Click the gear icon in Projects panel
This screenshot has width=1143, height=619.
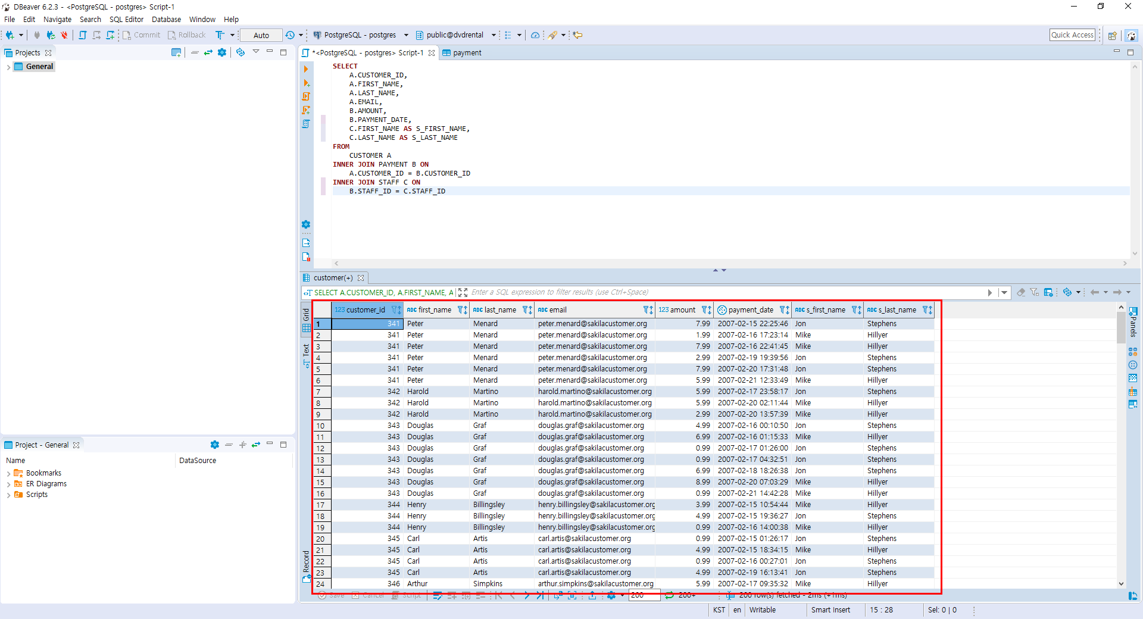(222, 52)
